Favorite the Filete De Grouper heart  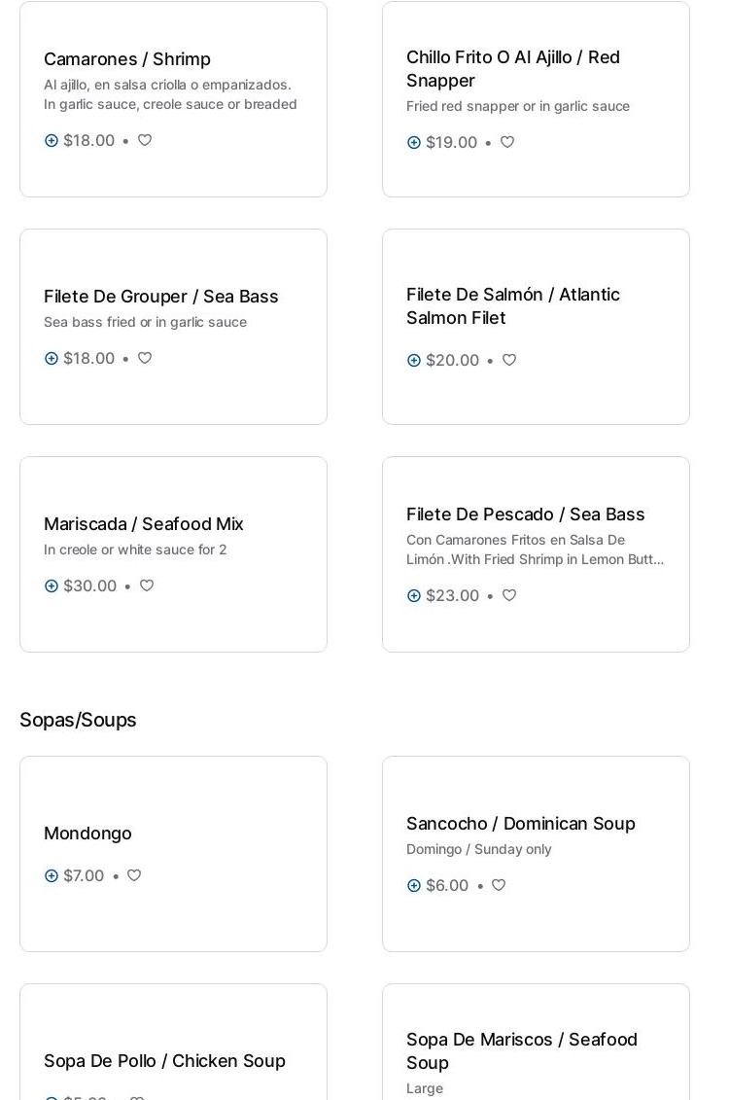coord(145,358)
